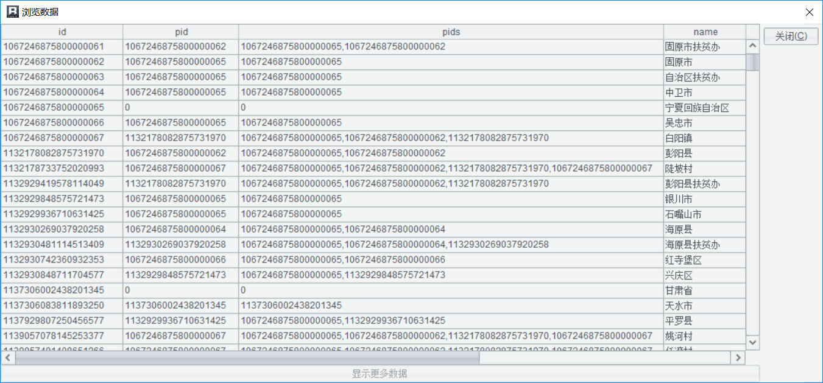Select pids cell in 天水市 row
This screenshot has width=823, height=383.
pos(451,306)
